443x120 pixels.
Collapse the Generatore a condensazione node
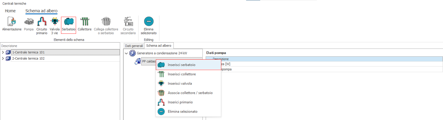[x=126, y=53]
